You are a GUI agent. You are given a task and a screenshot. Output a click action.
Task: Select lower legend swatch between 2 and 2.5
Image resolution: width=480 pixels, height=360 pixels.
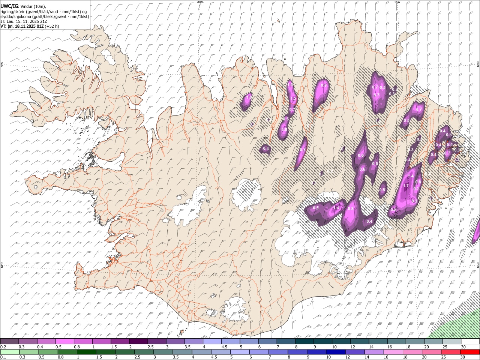(125, 352)
